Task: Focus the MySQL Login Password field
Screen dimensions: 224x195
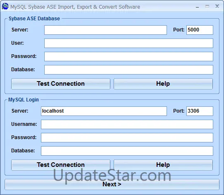Action: click(127, 137)
